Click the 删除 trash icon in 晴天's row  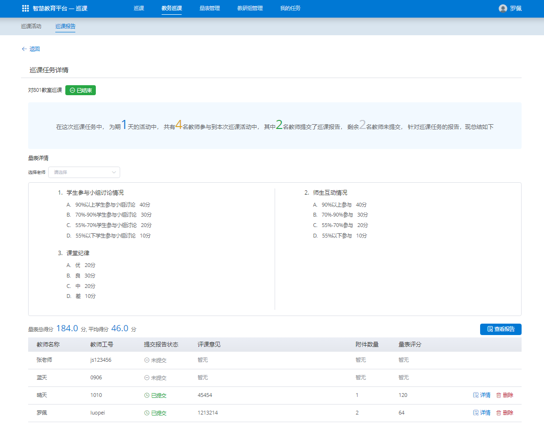(499, 395)
